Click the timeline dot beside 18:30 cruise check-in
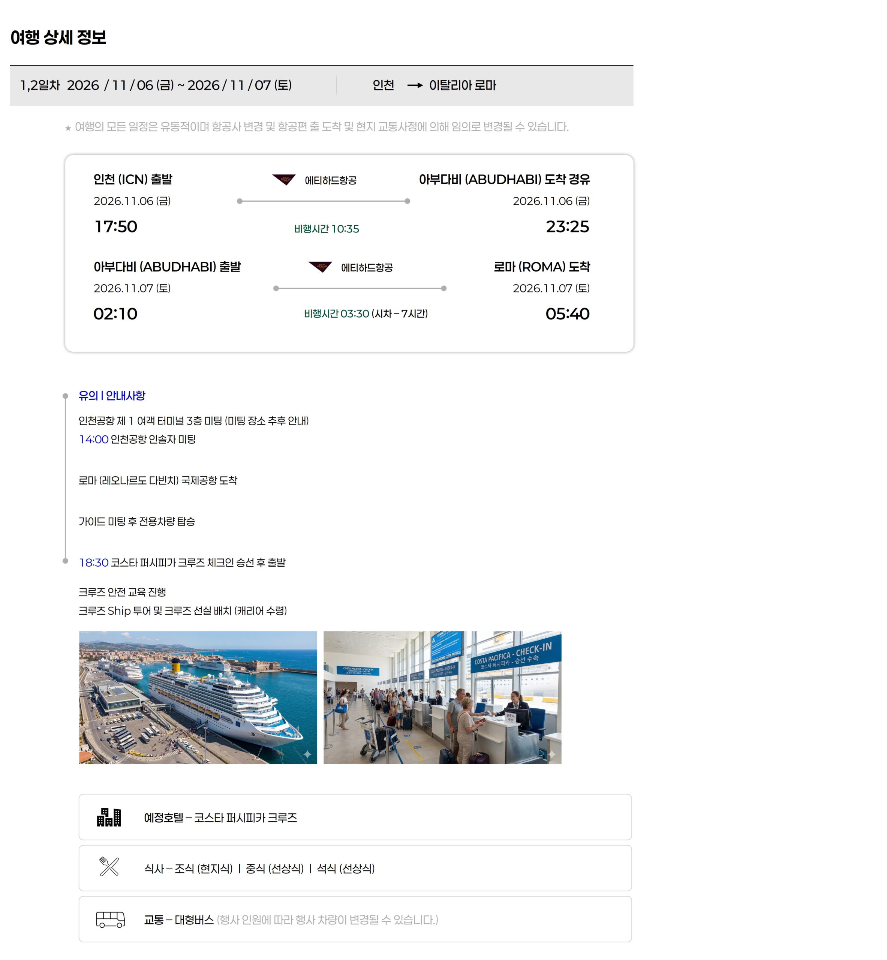The height and width of the screenshot is (960, 887). pos(65,561)
